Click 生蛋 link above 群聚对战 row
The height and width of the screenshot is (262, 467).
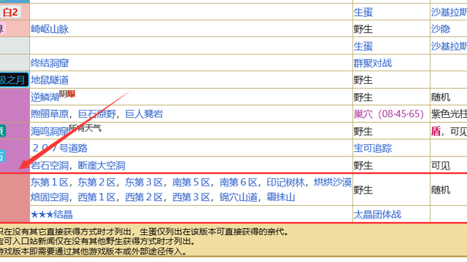click(363, 47)
